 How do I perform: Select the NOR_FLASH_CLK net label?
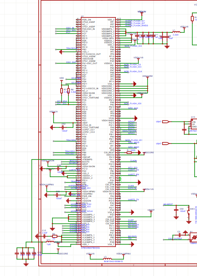133,71
